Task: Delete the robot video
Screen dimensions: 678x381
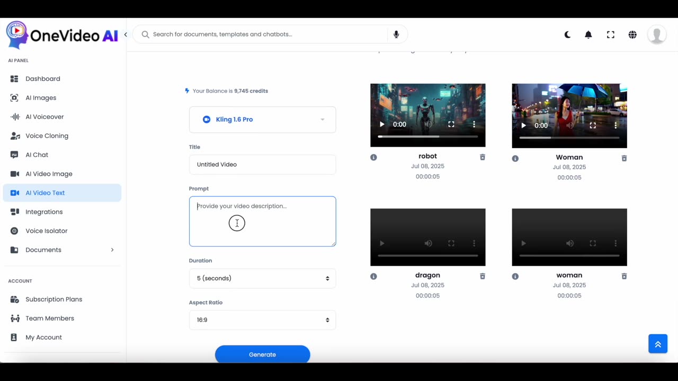Action: pos(483,157)
